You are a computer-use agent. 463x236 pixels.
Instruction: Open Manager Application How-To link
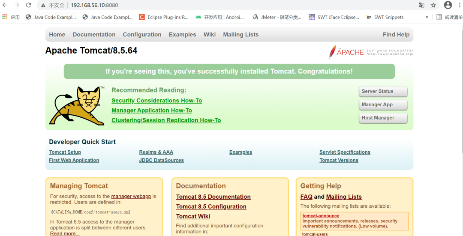[152, 111]
